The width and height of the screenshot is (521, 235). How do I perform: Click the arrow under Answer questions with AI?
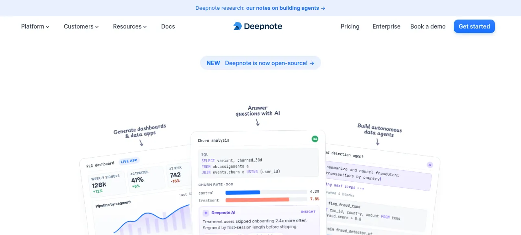(258, 122)
